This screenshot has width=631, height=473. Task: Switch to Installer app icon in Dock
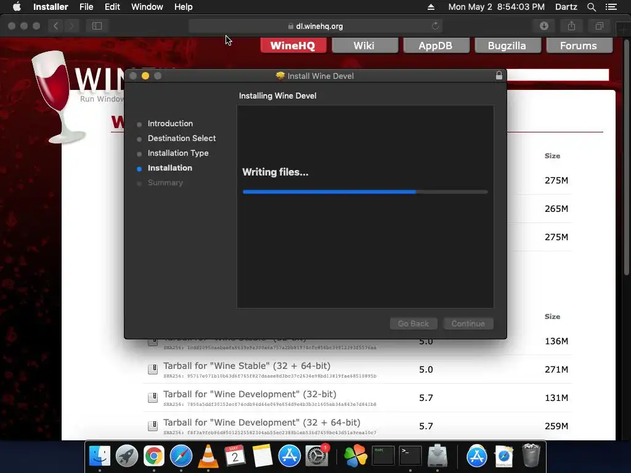tap(438, 456)
